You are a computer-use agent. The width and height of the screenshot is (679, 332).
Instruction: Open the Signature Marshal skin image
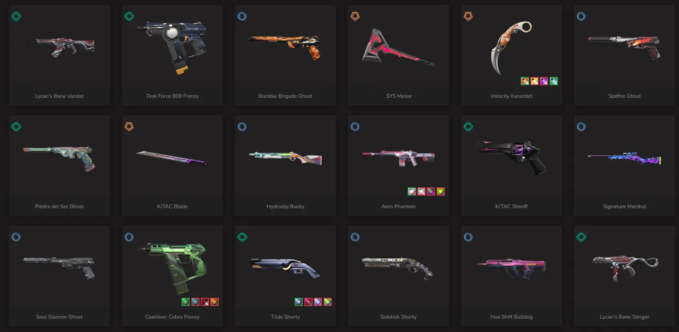[624, 158]
